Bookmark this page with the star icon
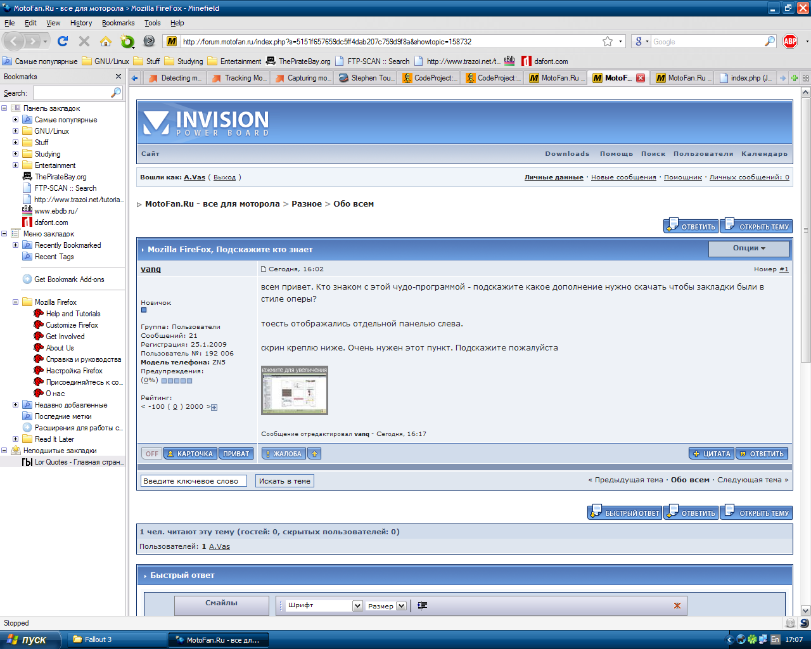The image size is (811, 649). [608, 41]
